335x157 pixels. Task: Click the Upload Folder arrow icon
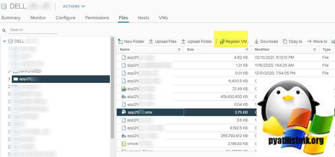tap(183, 42)
